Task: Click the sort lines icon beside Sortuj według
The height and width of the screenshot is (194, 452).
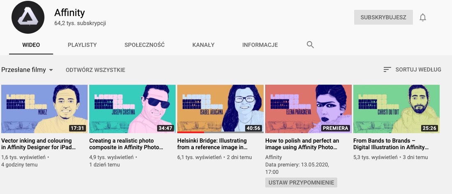Action: [x=387, y=69]
